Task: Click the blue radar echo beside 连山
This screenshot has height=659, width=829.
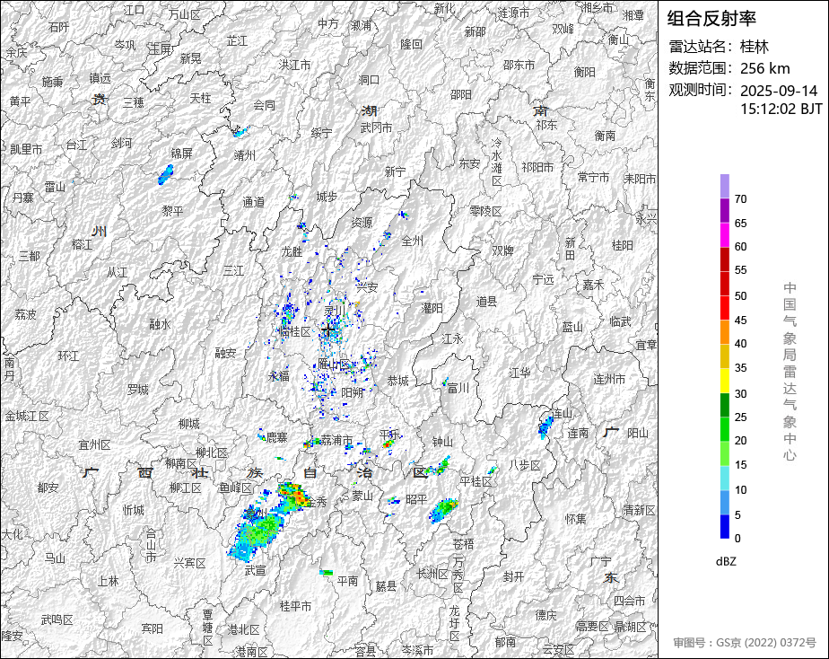Action: click(545, 426)
